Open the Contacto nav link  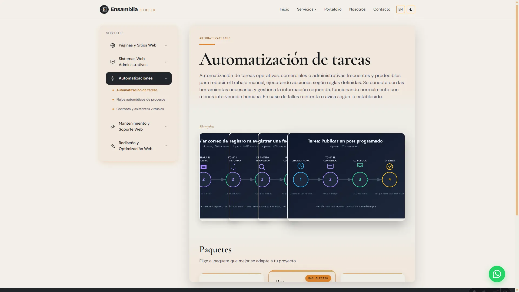tap(382, 9)
